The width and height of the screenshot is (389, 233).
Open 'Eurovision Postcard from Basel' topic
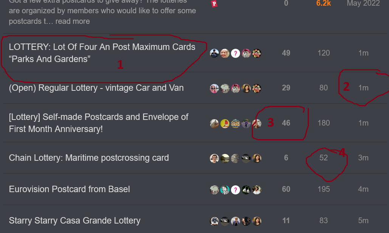[69, 190]
